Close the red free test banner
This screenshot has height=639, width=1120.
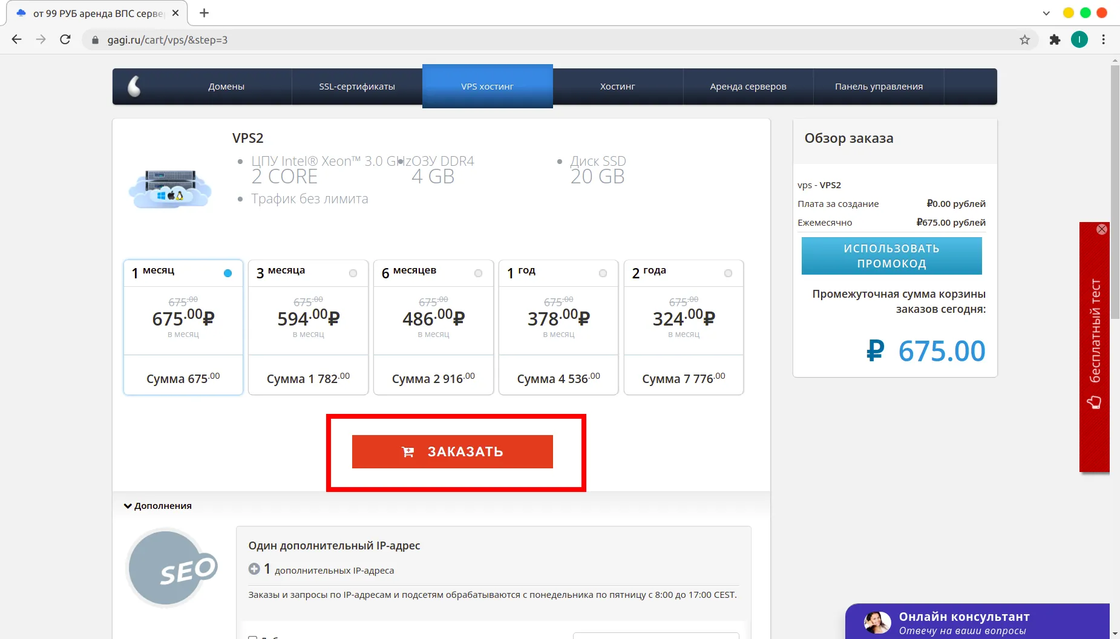(1102, 229)
